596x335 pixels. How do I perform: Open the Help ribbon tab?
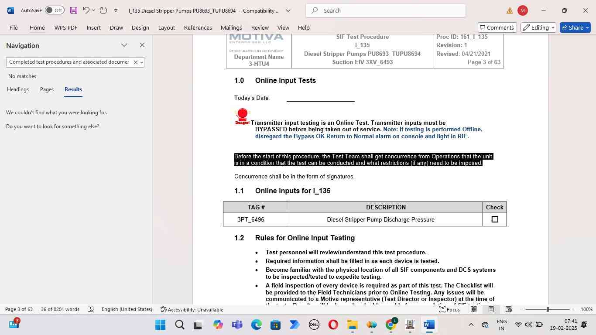[x=304, y=27]
